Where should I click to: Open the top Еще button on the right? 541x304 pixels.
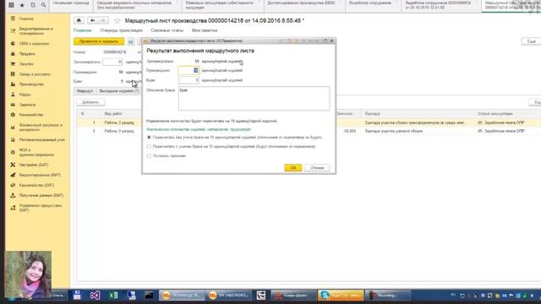pyautogui.click(x=531, y=41)
